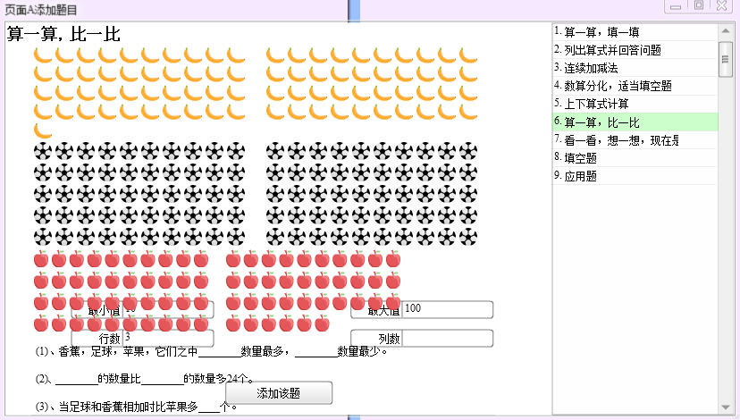Image resolution: width=740 pixels, height=420 pixels.
Task: Select list item 7. 看一看，想一想
Action: 635,140
